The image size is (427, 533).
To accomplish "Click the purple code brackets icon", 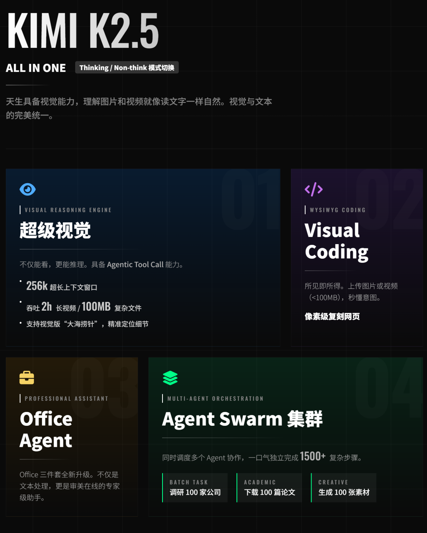I will 314,190.
